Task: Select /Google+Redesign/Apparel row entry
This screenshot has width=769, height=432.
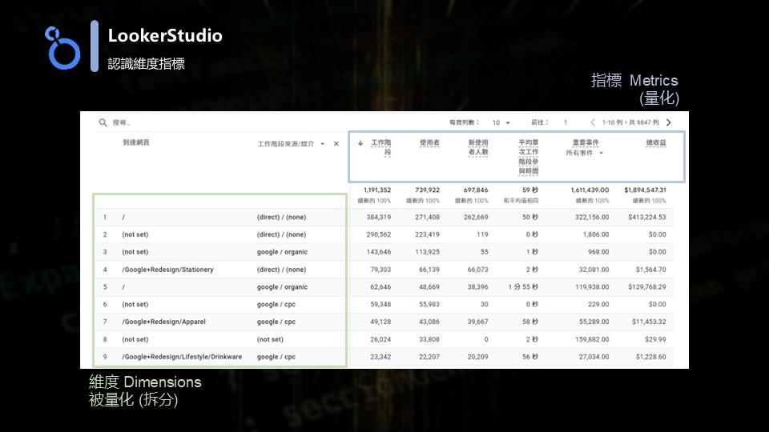Action: [163, 322]
